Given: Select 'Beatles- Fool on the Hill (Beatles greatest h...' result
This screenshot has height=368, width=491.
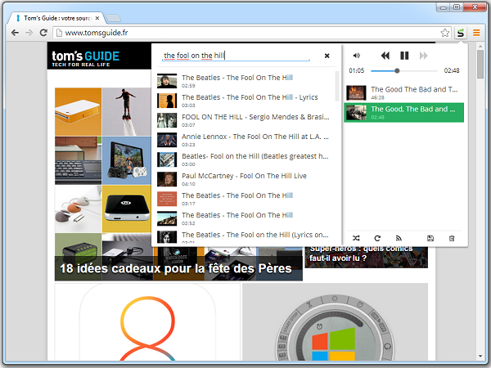Looking at the screenshot, I should click(x=245, y=159).
